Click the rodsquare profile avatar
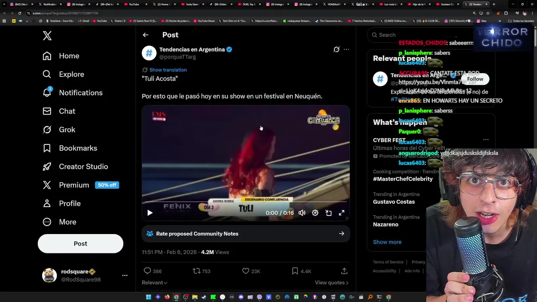Viewport: 537px width, 302px height. coord(50,276)
